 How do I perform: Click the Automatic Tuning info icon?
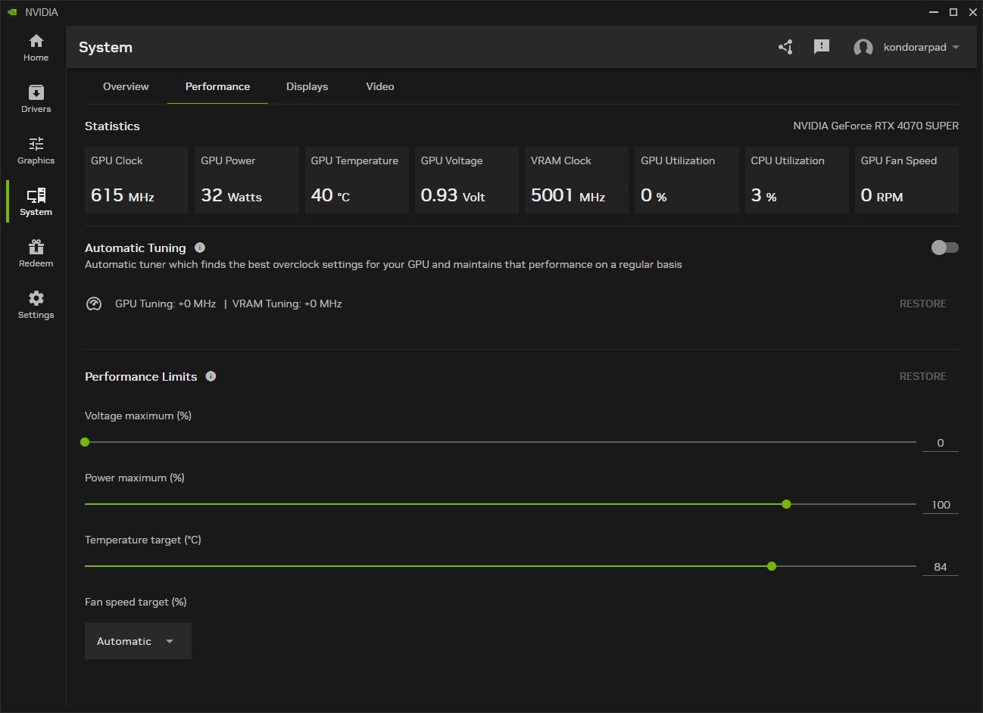tap(200, 248)
